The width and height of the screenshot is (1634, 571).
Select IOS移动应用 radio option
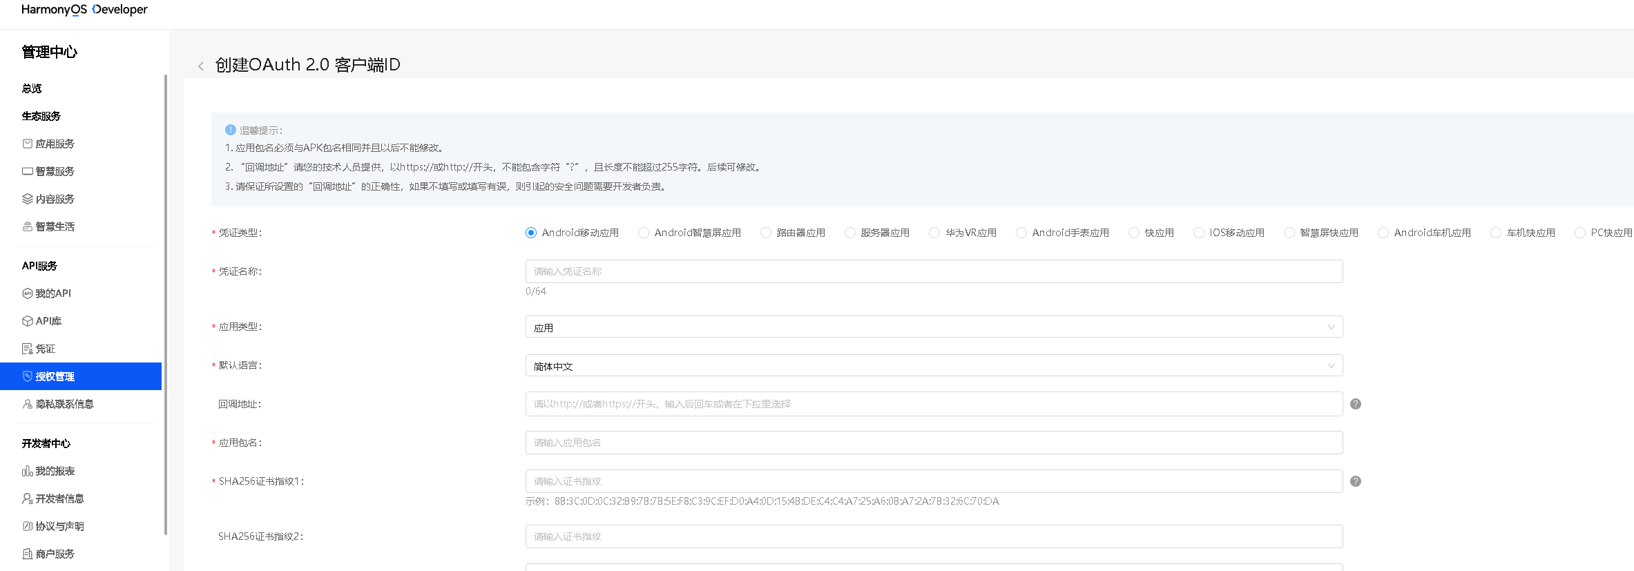(x=1199, y=233)
